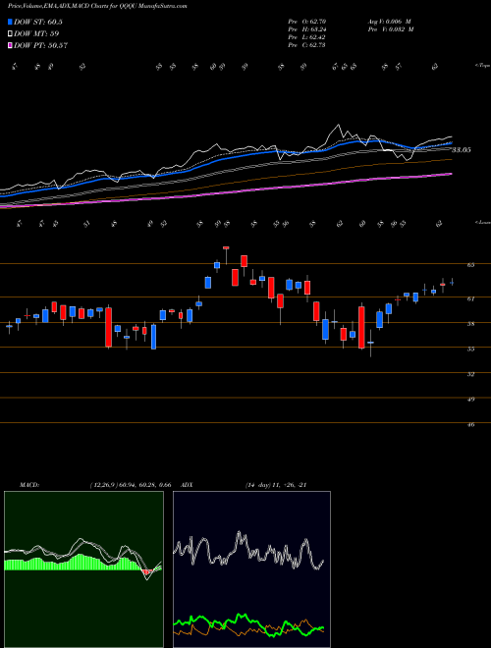Click the 55 price axis label
The height and width of the screenshot is (648, 491).
[470, 350]
